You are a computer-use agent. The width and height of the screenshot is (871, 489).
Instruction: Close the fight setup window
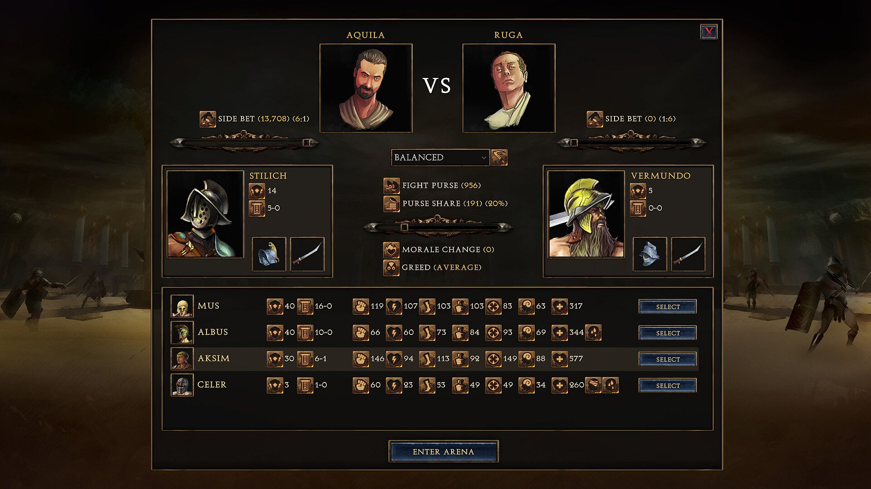click(709, 32)
